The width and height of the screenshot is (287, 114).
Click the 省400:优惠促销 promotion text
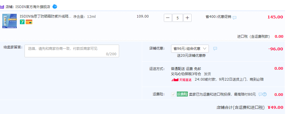[218, 17]
